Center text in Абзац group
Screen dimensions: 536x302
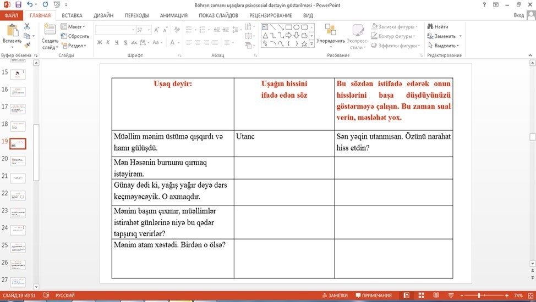(x=198, y=42)
